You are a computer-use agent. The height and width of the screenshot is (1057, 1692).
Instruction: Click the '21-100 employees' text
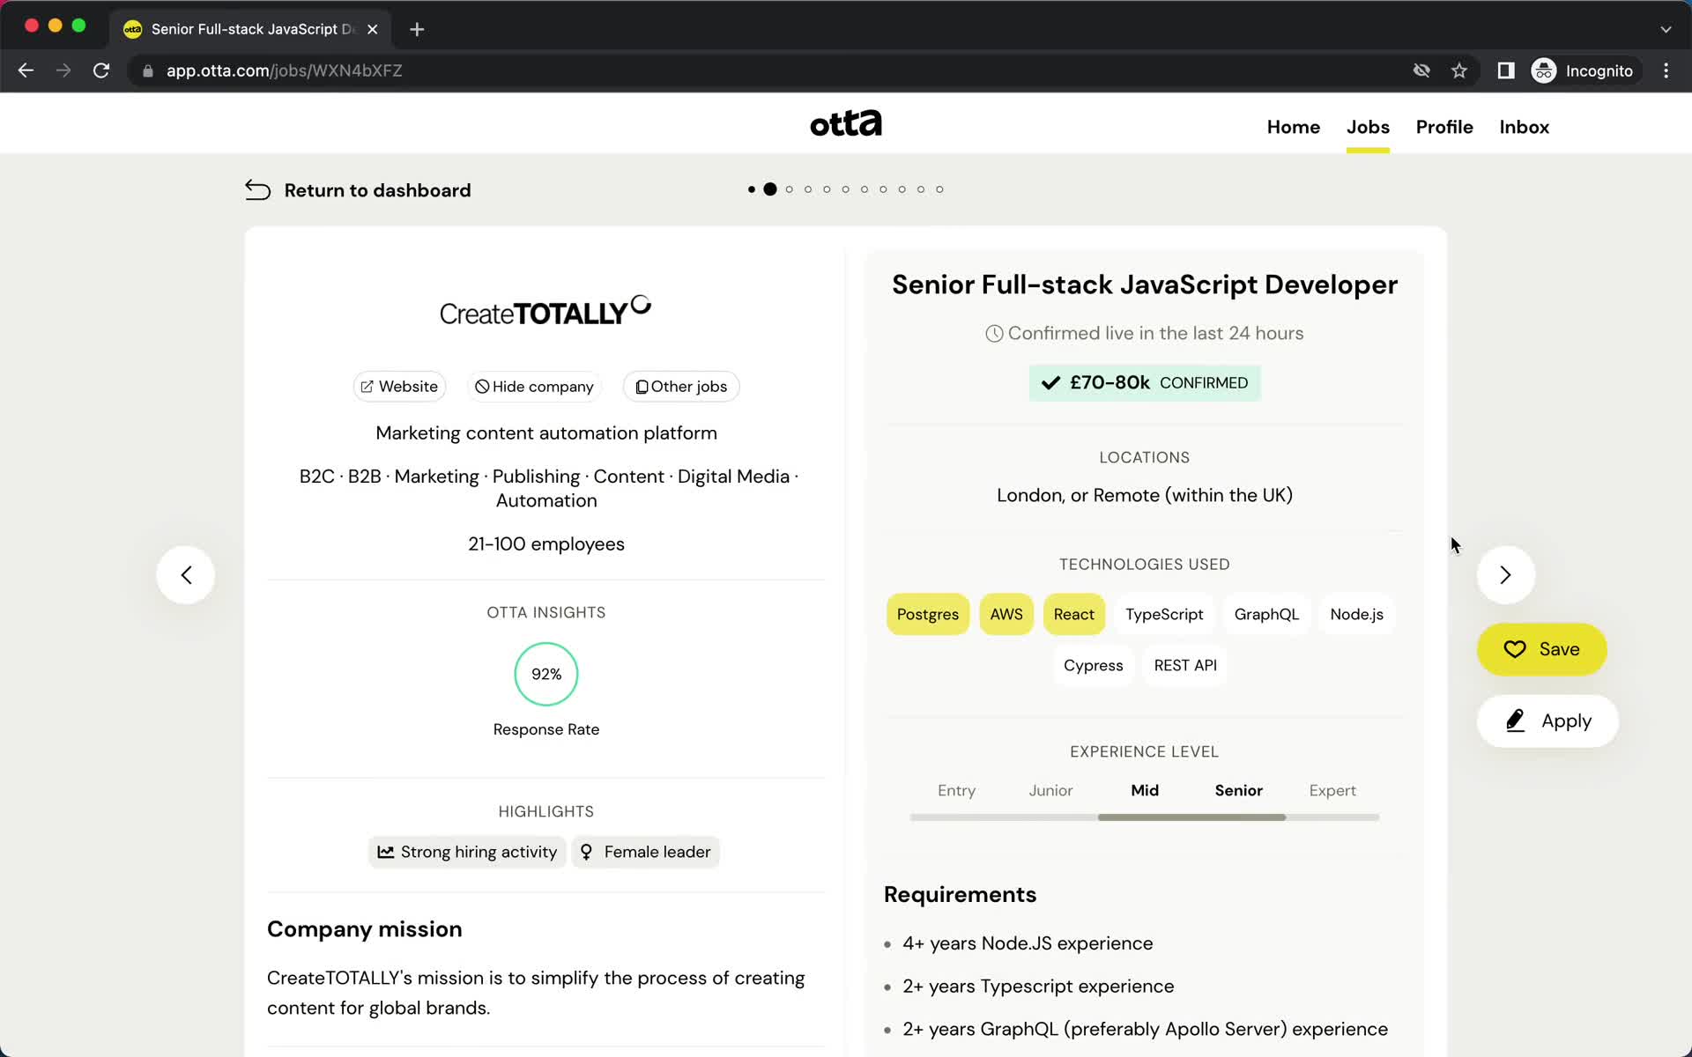[545, 544]
